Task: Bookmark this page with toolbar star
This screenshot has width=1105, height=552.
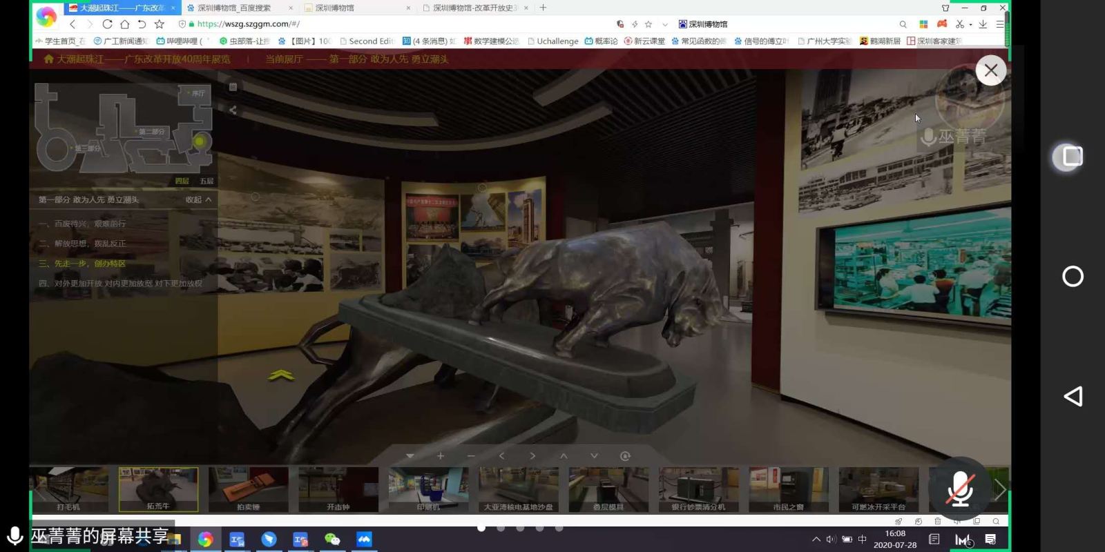Action: point(160,24)
